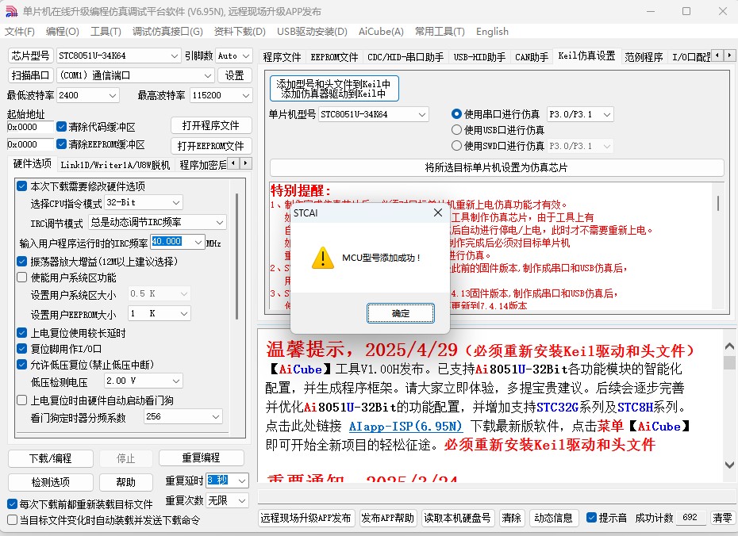Click the app logo in title bar
Screen dimensions: 738x536
pyautogui.click(x=11, y=11)
